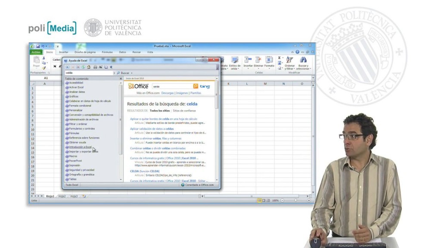Click the blue Excel Help question mark icon
Image resolution: width=441 pixels, height=248 pixels.
click(x=297, y=52)
